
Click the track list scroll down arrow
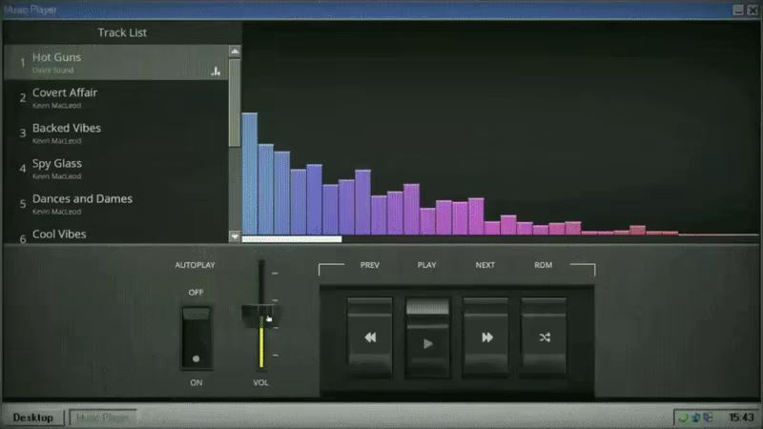click(235, 236)
